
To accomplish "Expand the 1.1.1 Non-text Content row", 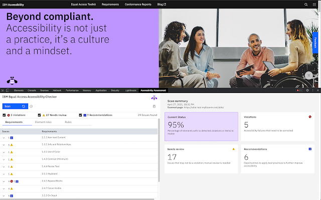I will tap(4, 137).
